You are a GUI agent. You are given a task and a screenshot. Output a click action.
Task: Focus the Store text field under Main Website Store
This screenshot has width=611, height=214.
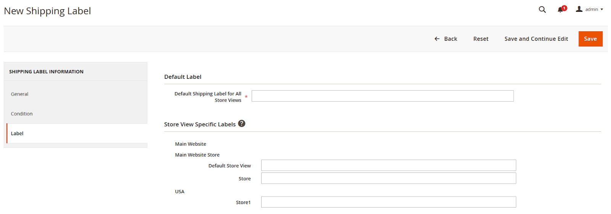click(388, 178)
